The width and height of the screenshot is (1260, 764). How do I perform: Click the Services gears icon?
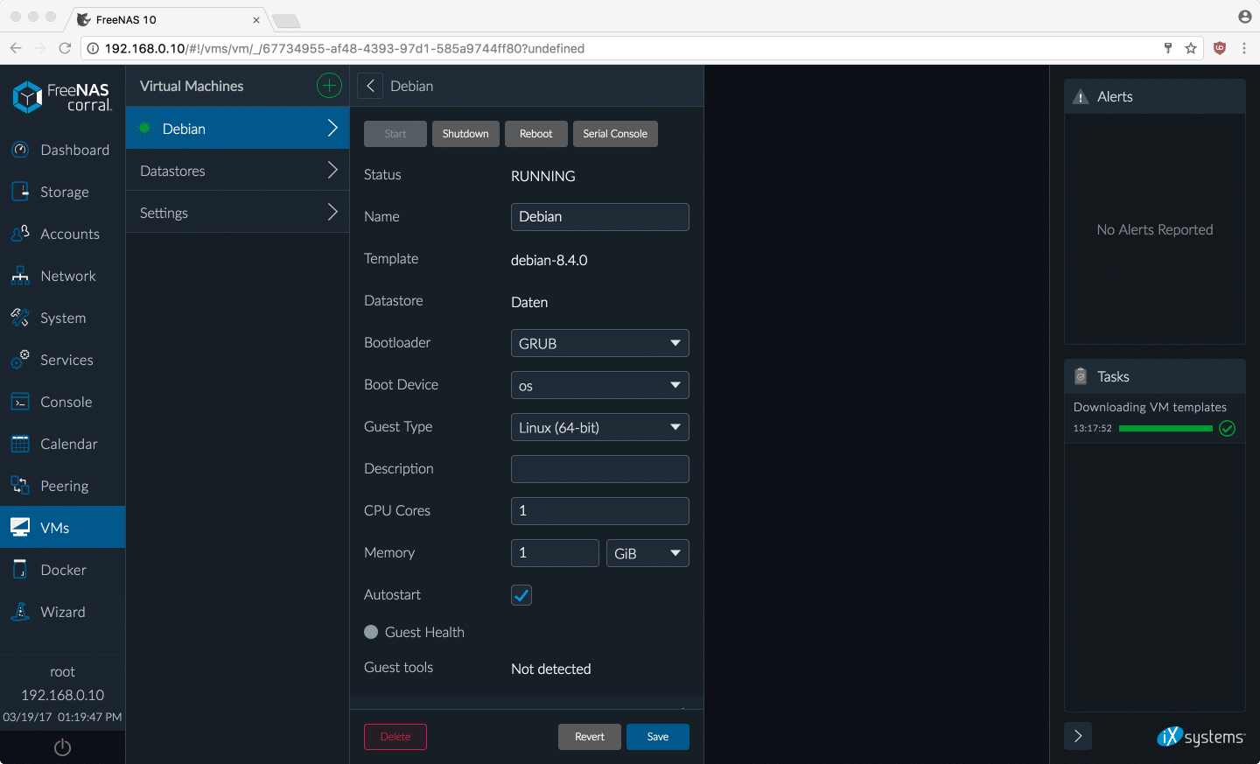click(x=20, y=360)
